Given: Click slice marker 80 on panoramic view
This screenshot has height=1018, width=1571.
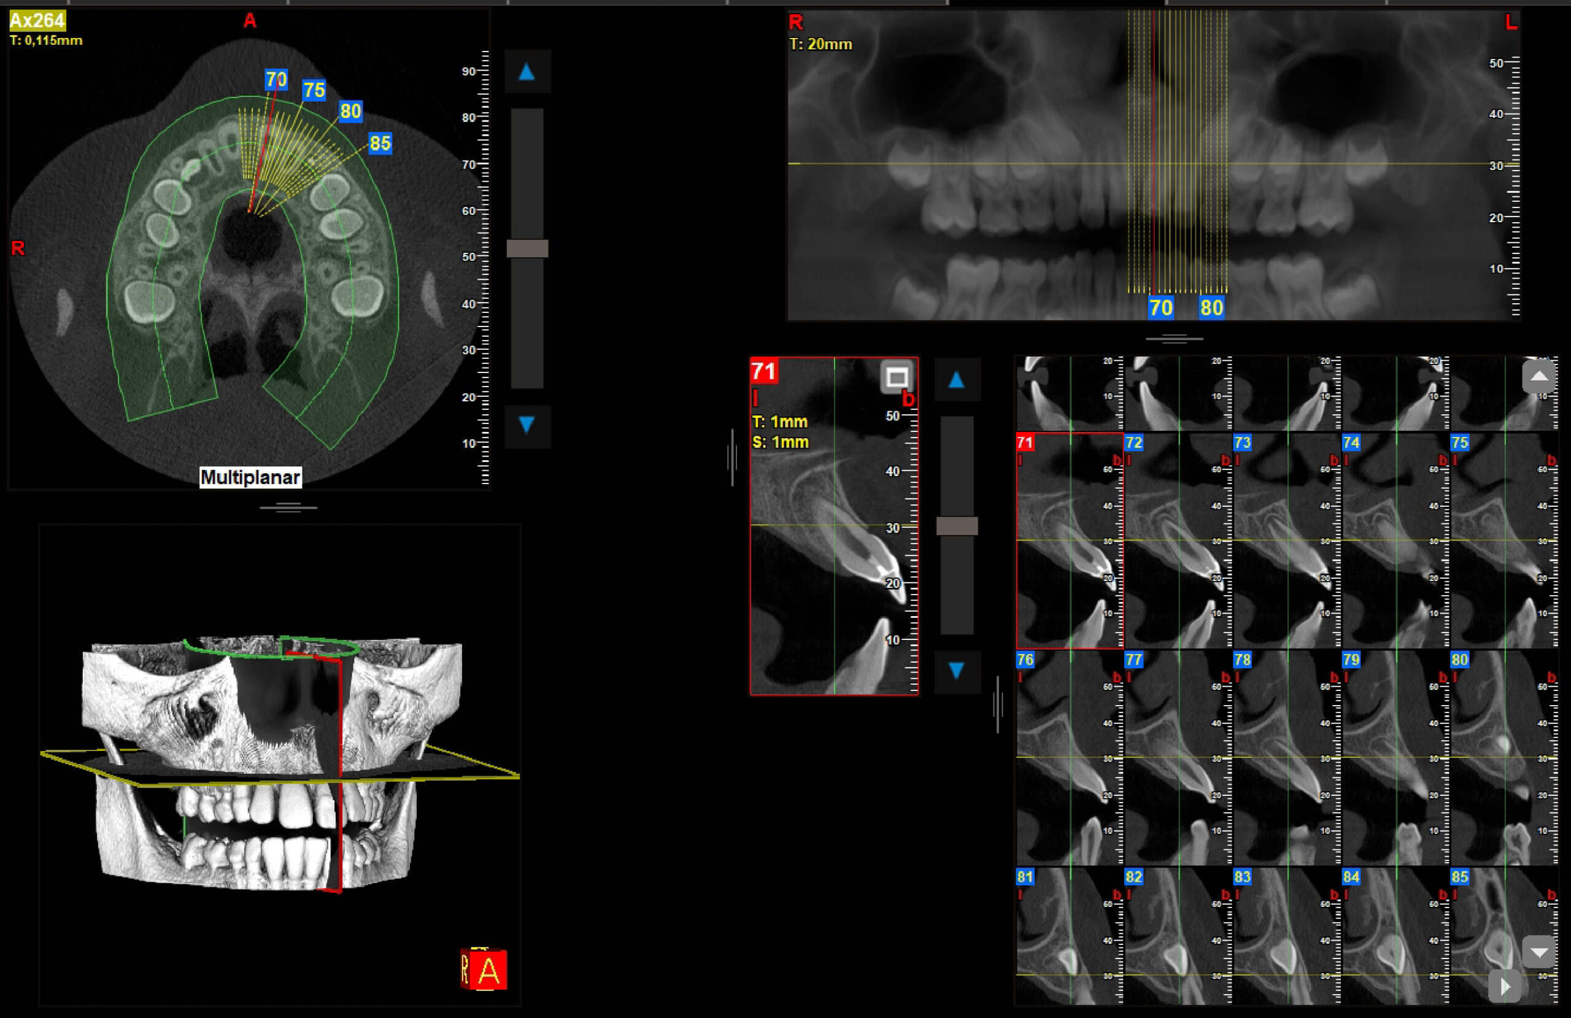Looking at the screenshot, I should point(1211,307).
